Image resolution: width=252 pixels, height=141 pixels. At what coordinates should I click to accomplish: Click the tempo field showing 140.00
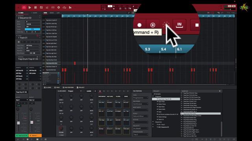33,24
